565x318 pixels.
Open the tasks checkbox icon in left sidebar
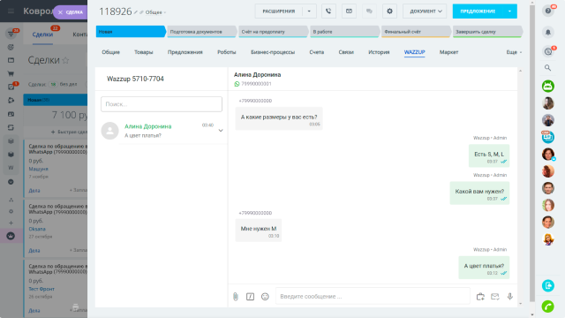tap(11, 87)
